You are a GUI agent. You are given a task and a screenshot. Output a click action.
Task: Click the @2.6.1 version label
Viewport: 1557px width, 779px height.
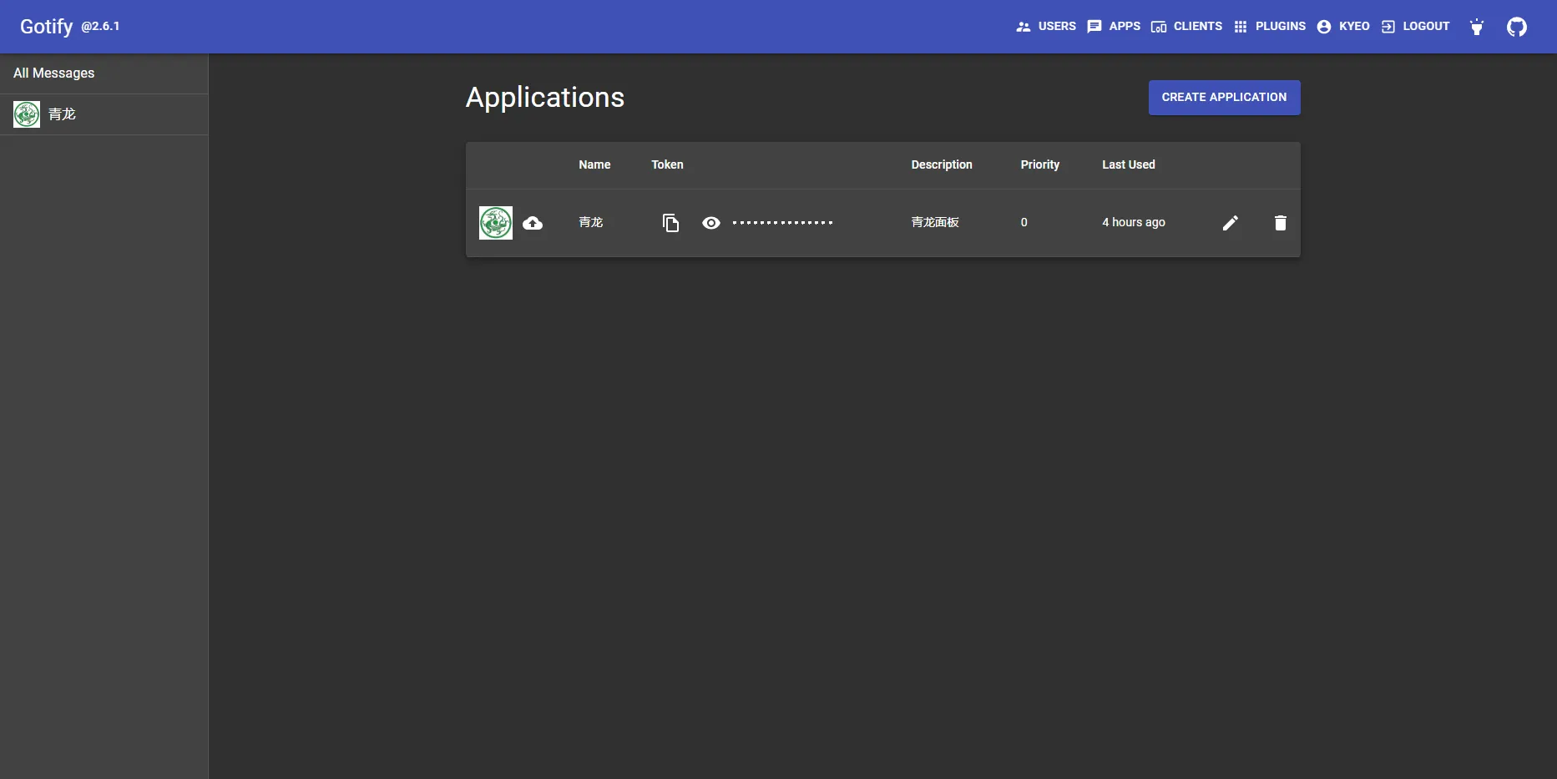click(100, 27)
